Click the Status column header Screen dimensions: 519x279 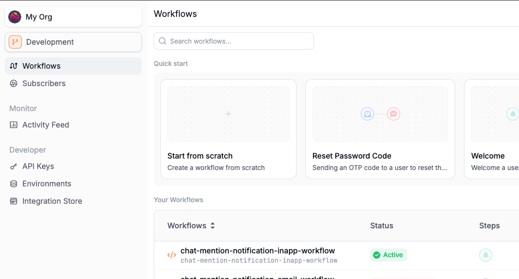[x=382, y=226]
